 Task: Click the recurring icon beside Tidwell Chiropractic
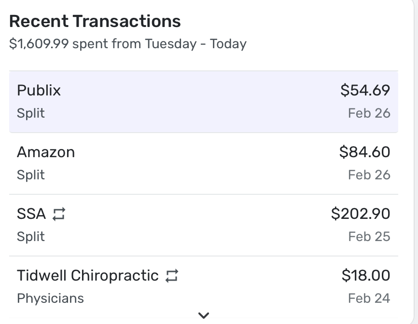click(171, 276)
